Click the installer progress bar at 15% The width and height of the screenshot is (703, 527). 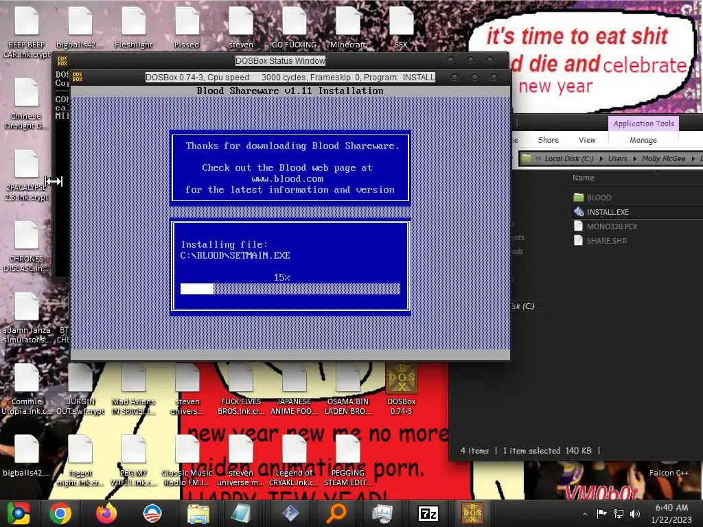(290, 289)
